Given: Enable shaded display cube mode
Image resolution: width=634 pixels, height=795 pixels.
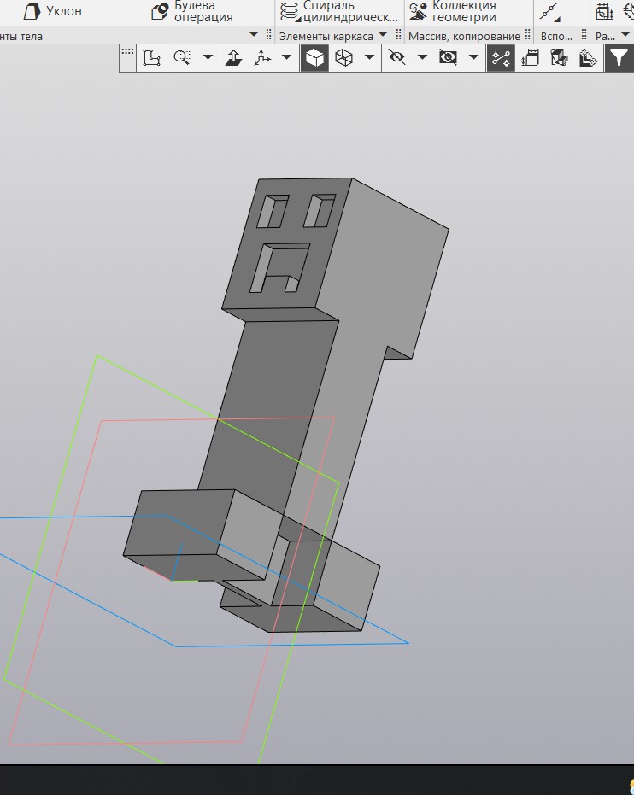Looking at the screenshot, I should pyautogui.click(x=314, y=58).
